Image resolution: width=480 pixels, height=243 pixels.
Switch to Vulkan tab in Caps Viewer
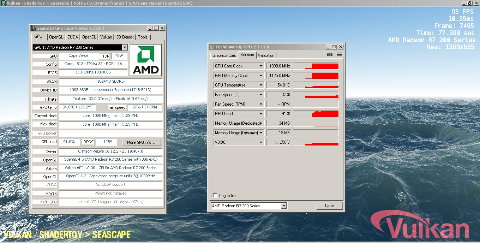106,37
